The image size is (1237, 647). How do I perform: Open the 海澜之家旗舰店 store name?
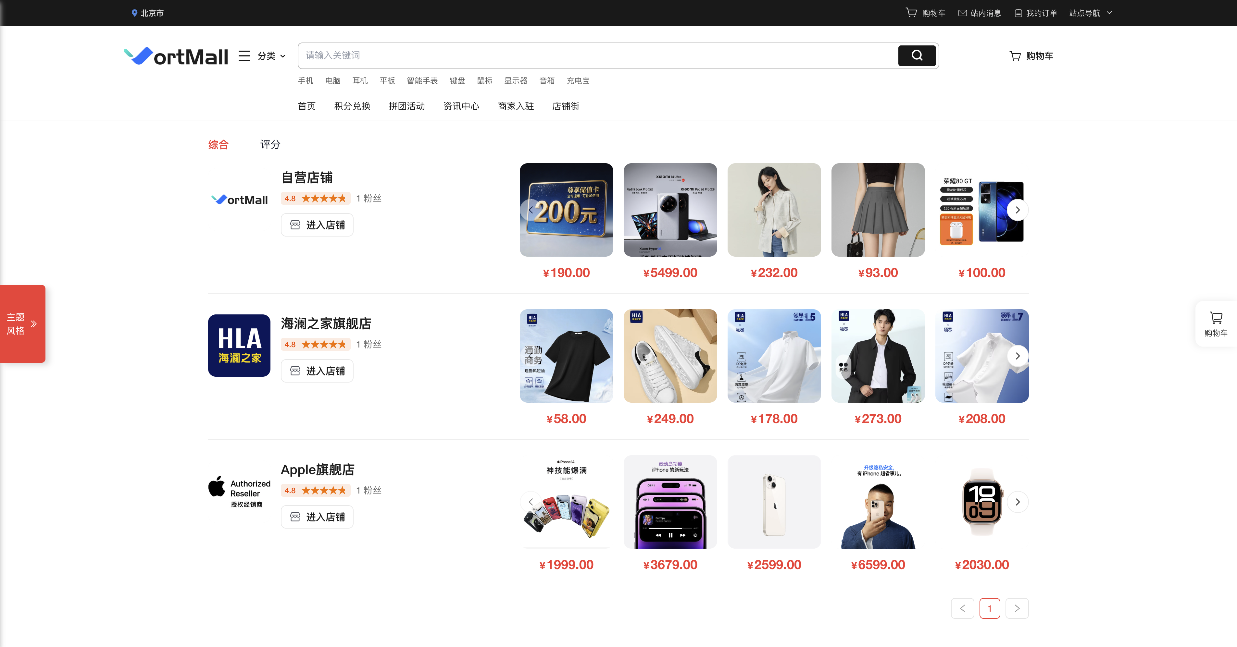tap(326, 323)
